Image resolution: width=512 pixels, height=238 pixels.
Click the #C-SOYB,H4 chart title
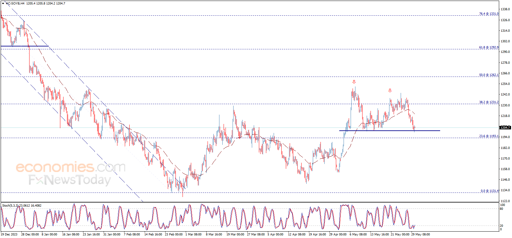click(15, 3)
